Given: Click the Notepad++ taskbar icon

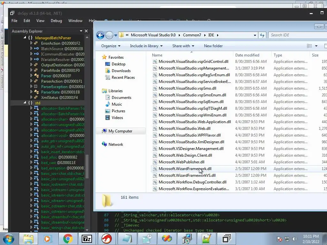Looking at the screenshot, I should pos(207,239).
